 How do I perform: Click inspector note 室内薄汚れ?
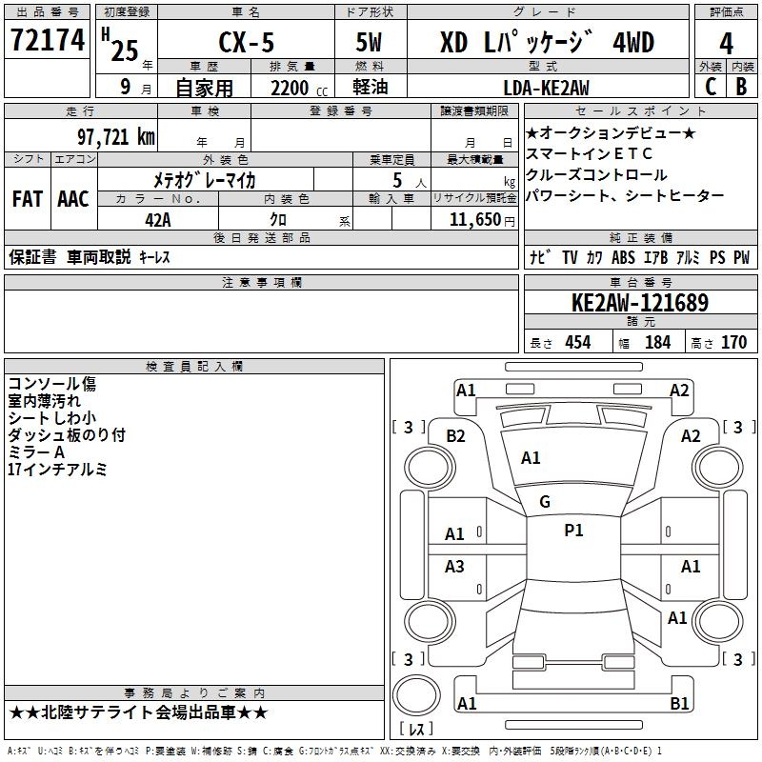(44, 400)
